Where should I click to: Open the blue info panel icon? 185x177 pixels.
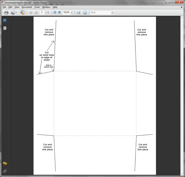click(5, 21)
